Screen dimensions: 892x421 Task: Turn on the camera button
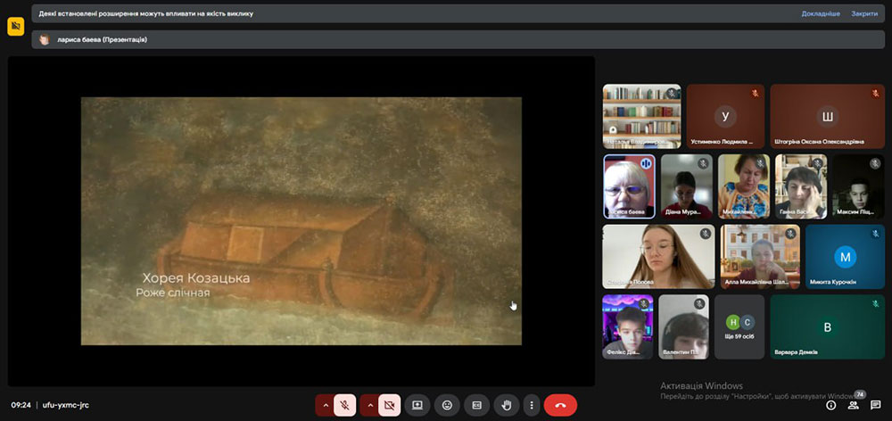coord(389,405)
